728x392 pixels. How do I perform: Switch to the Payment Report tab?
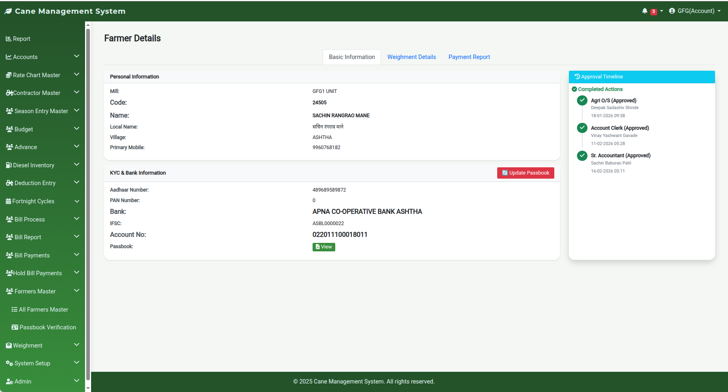469,57
